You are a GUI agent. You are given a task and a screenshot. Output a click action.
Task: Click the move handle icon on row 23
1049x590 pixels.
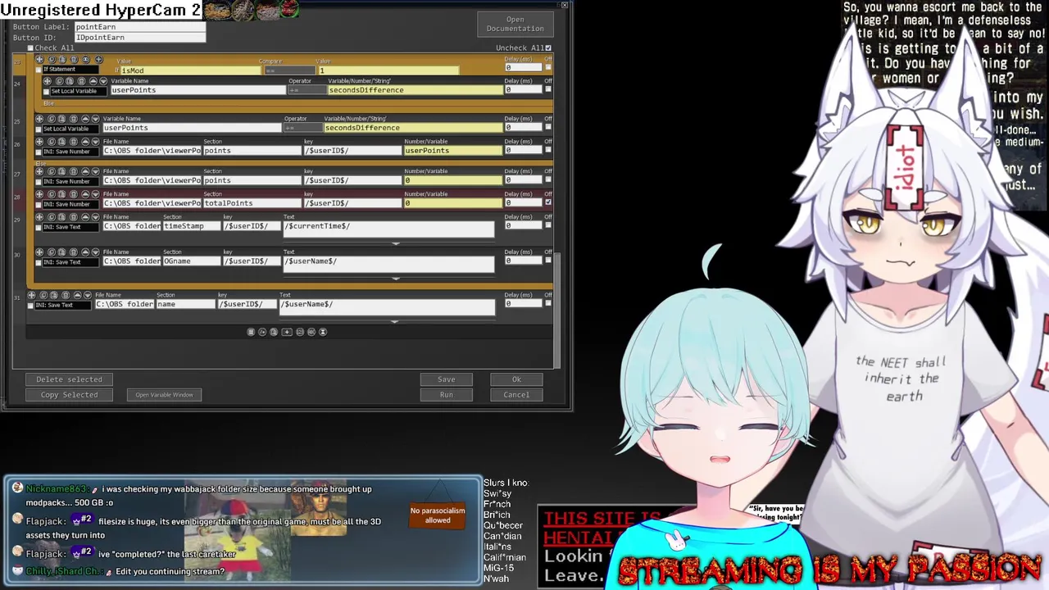[39, 60]
